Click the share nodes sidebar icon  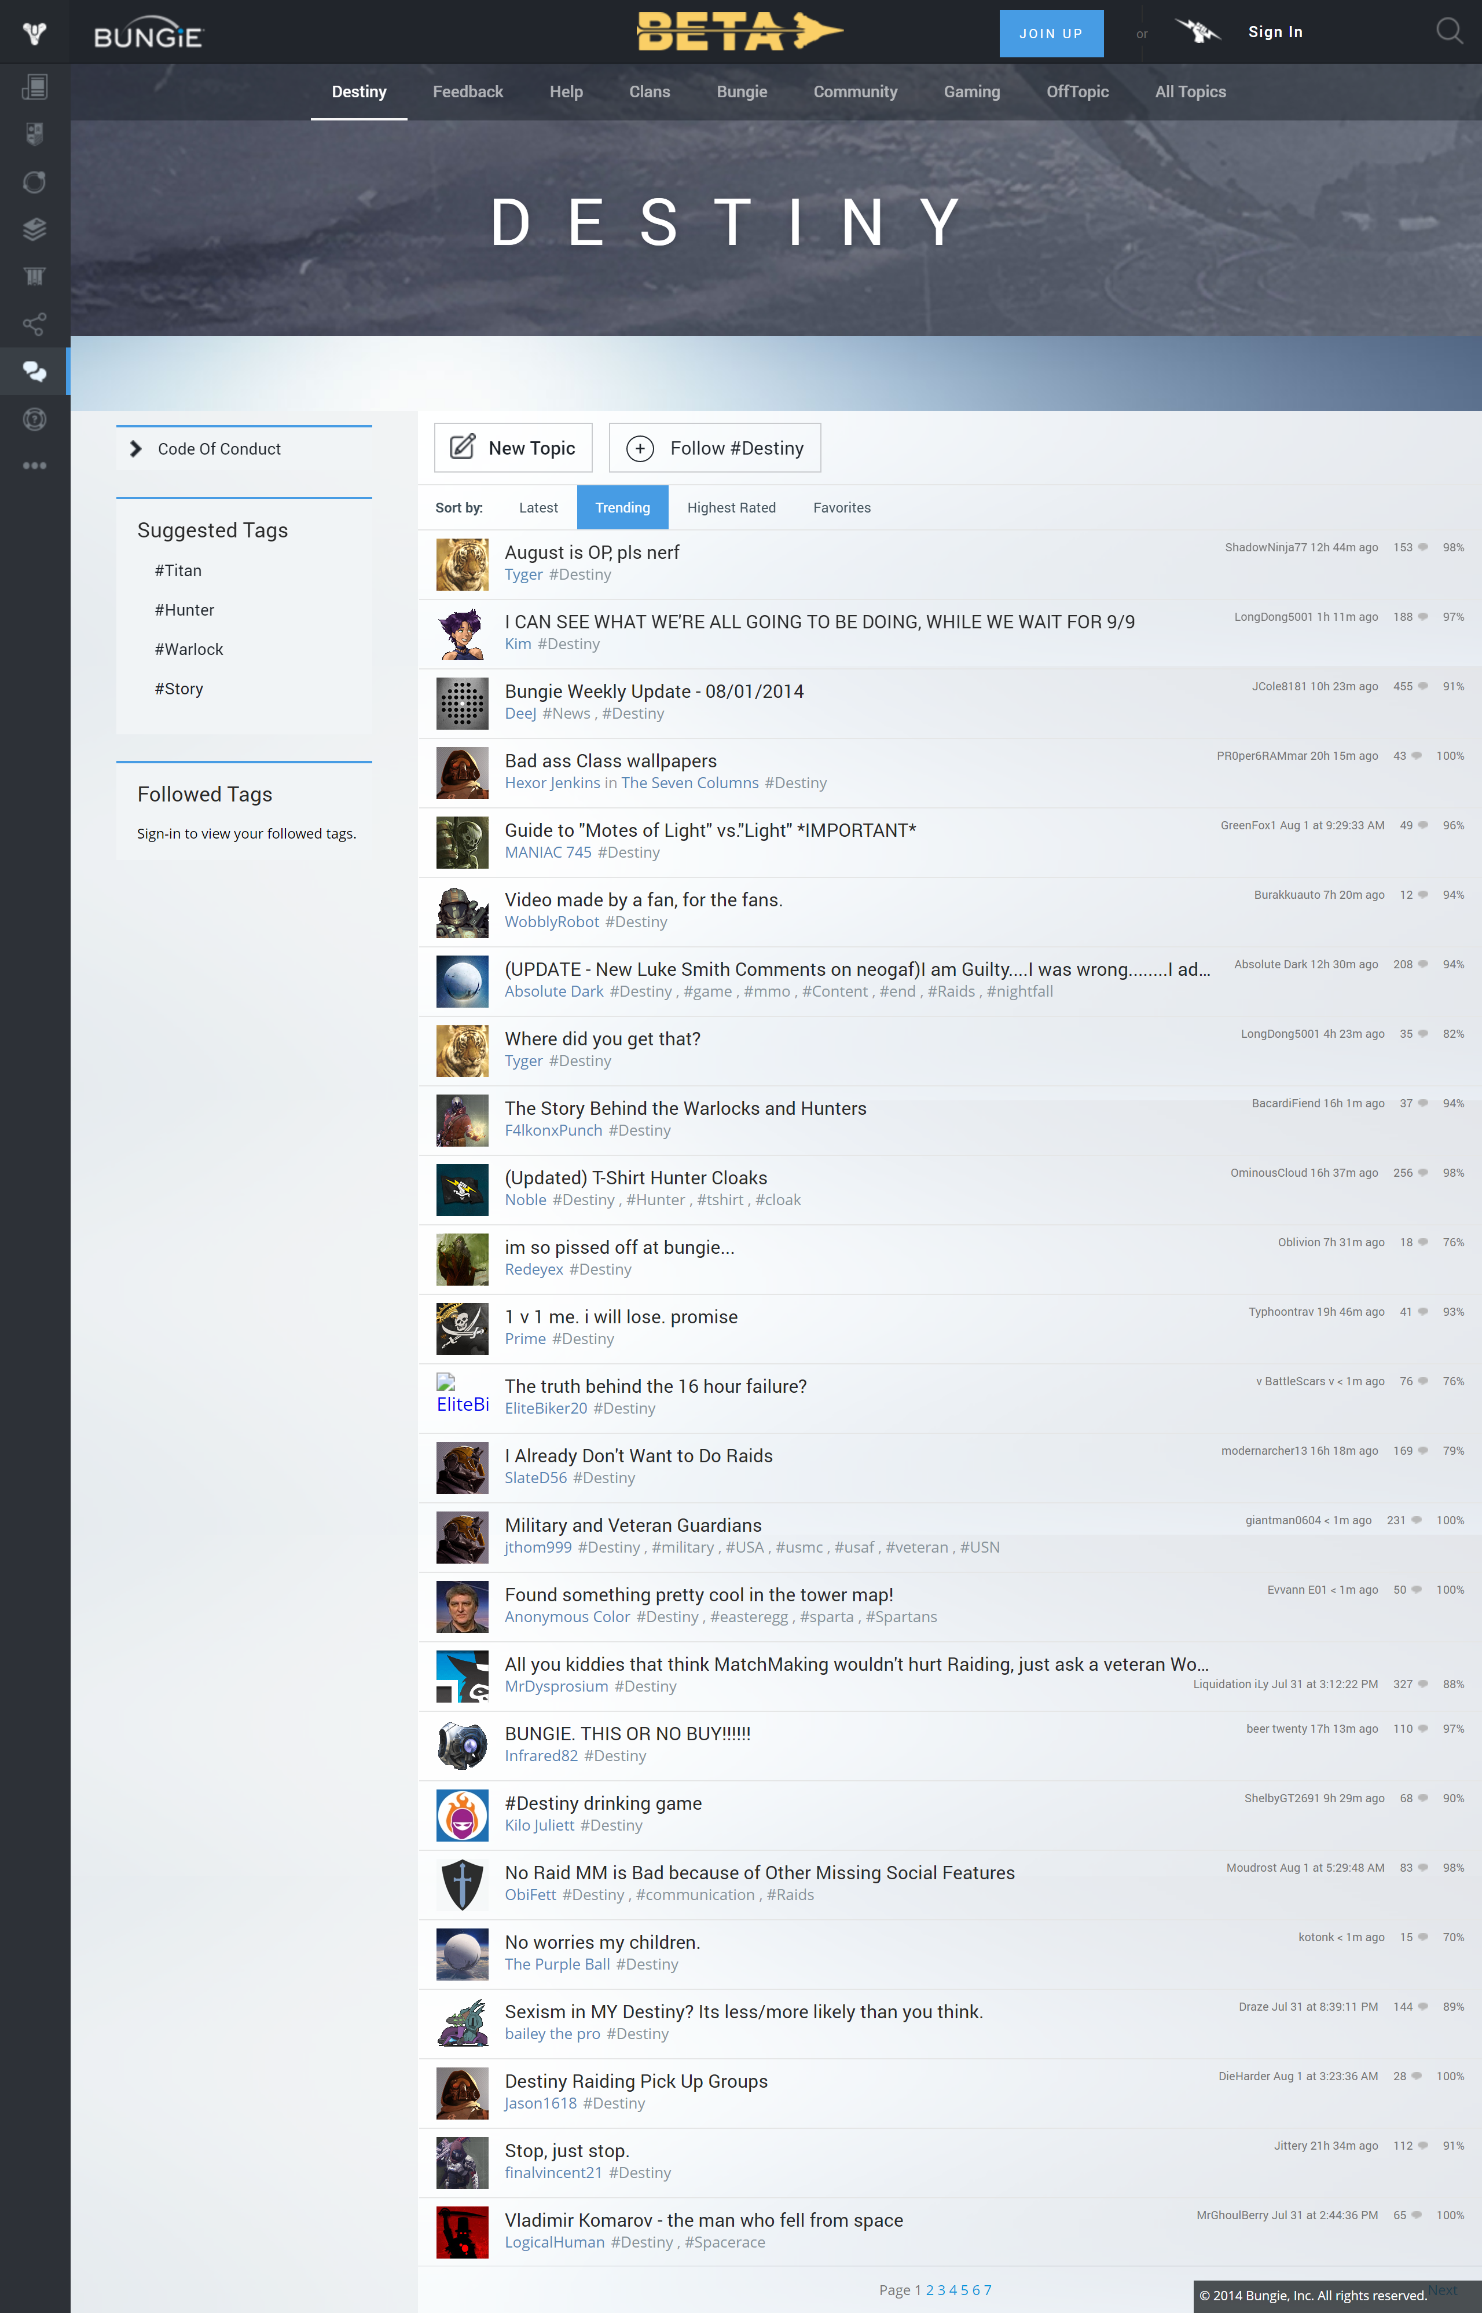click(x=35, y=324)
